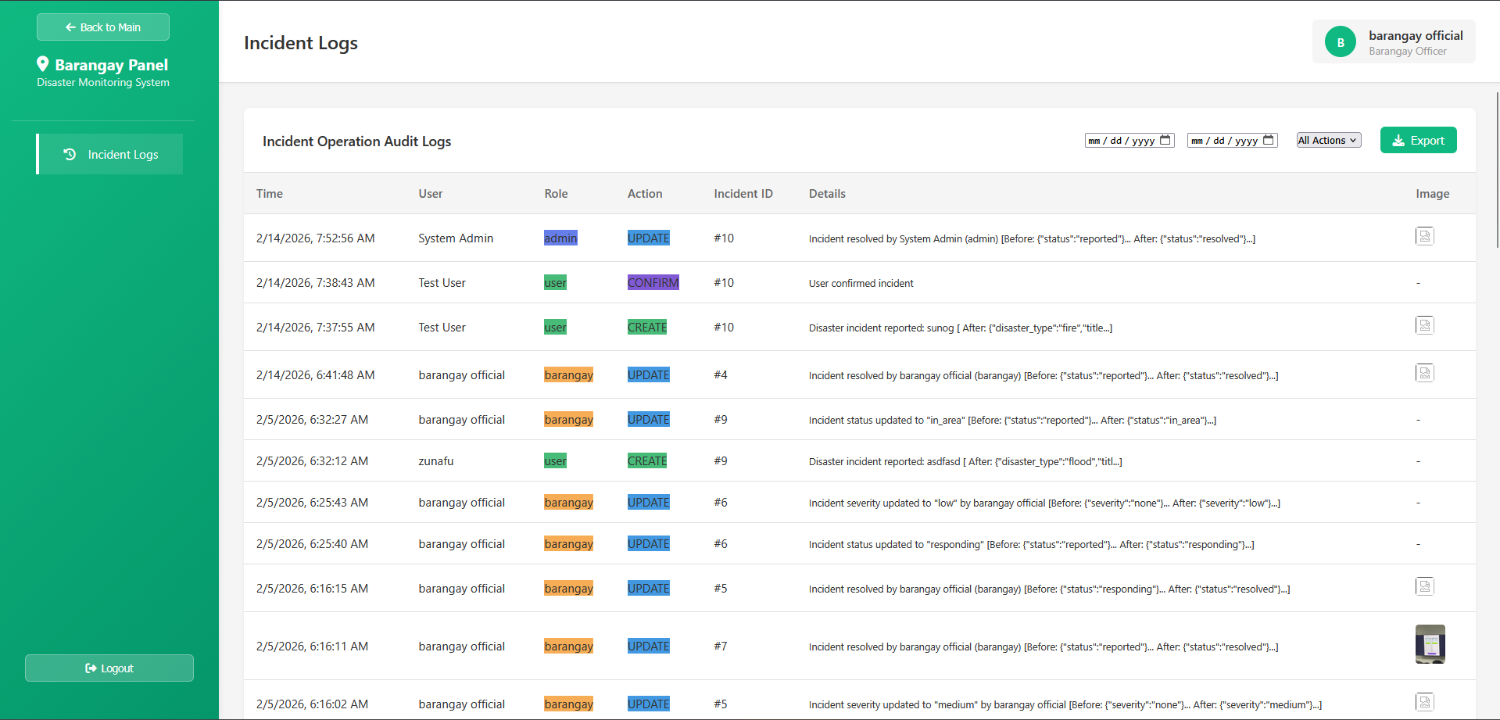Open image icon for 6:16:02 AM log
Image resolution: width=1500 pixels, height=720 pixels.
pyautogui.click(x=1424, y=702)
